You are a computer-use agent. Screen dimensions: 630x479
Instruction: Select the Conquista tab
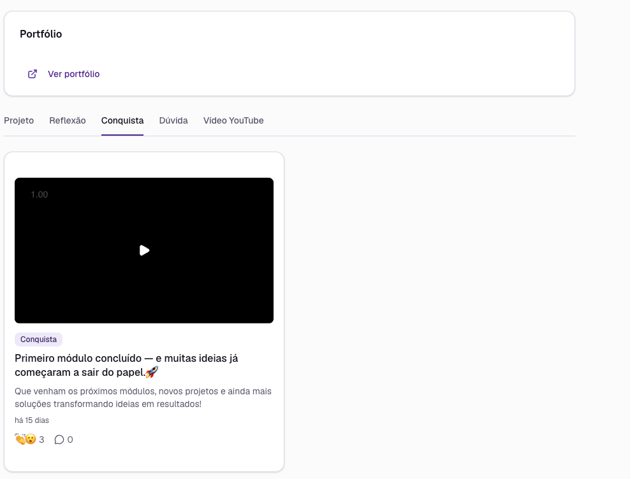tap(122, 120)
